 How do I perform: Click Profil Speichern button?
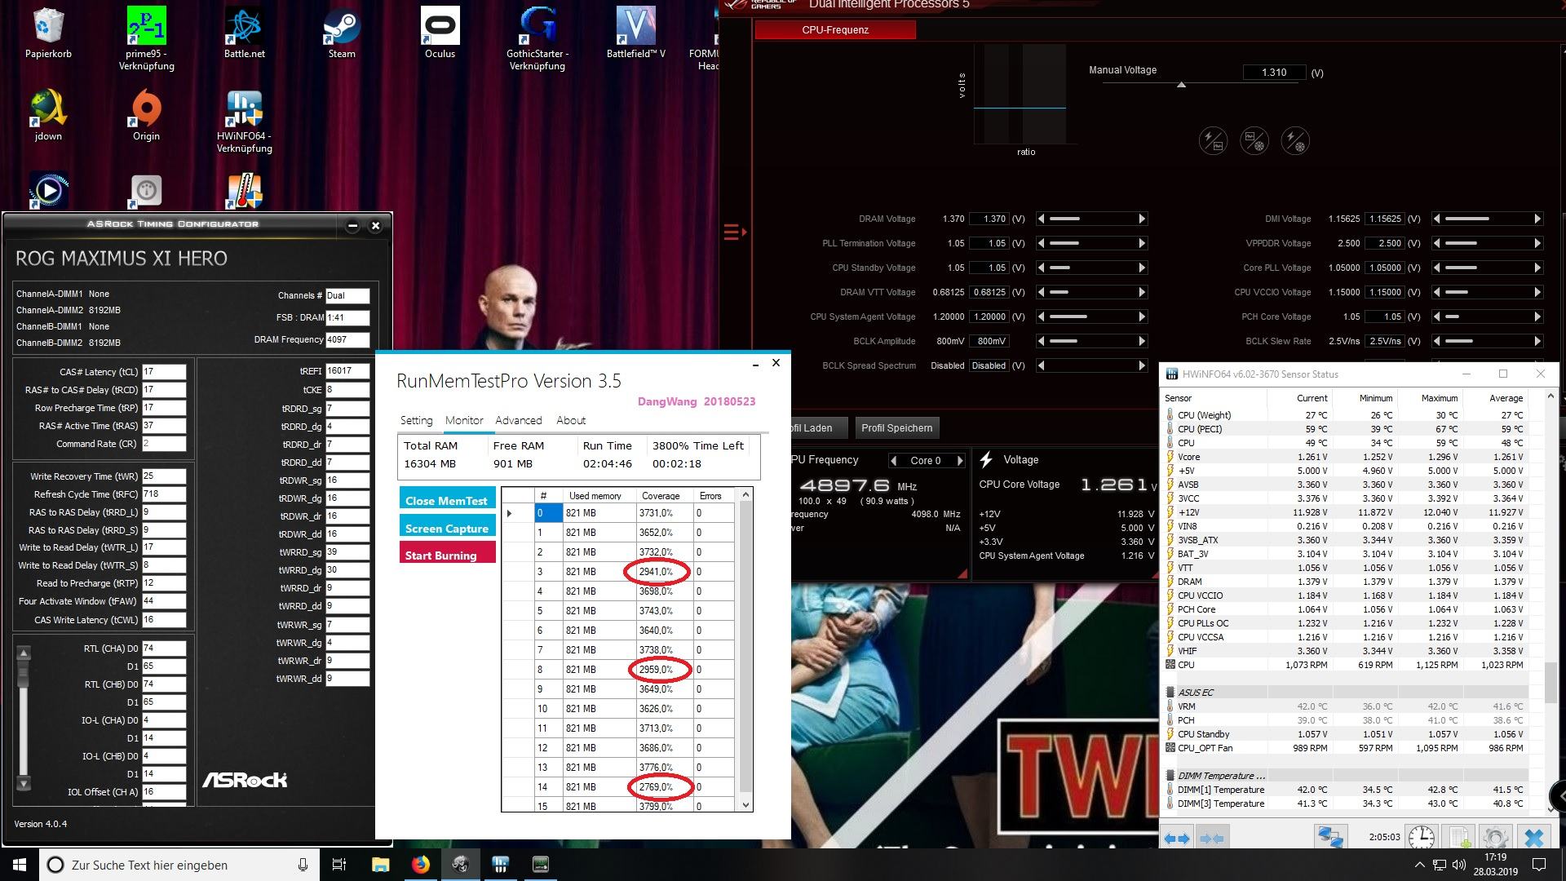coord(896,427)
